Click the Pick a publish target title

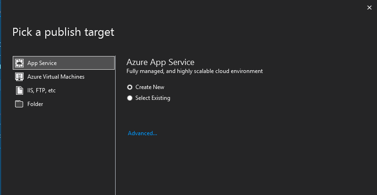tap(63, 32)
